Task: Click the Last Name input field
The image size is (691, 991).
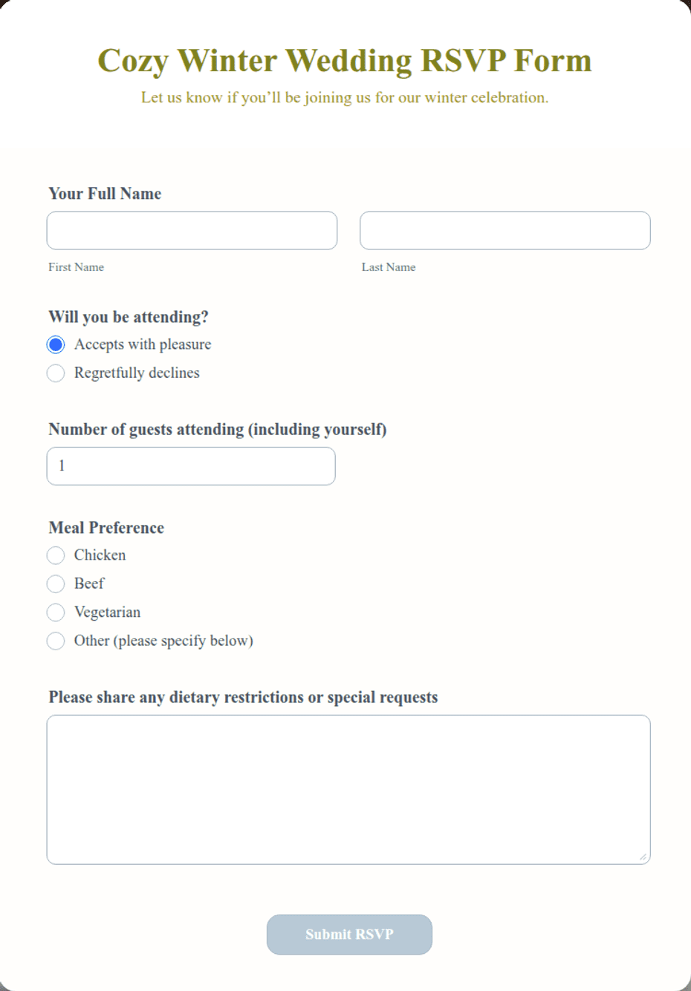Action: pyautogui.click(x=505, y=230)
